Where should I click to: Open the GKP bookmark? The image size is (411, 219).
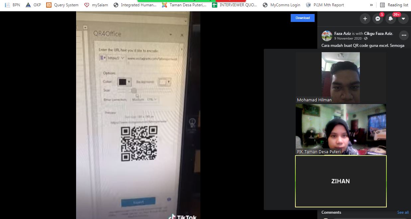(x=33, y=5)
